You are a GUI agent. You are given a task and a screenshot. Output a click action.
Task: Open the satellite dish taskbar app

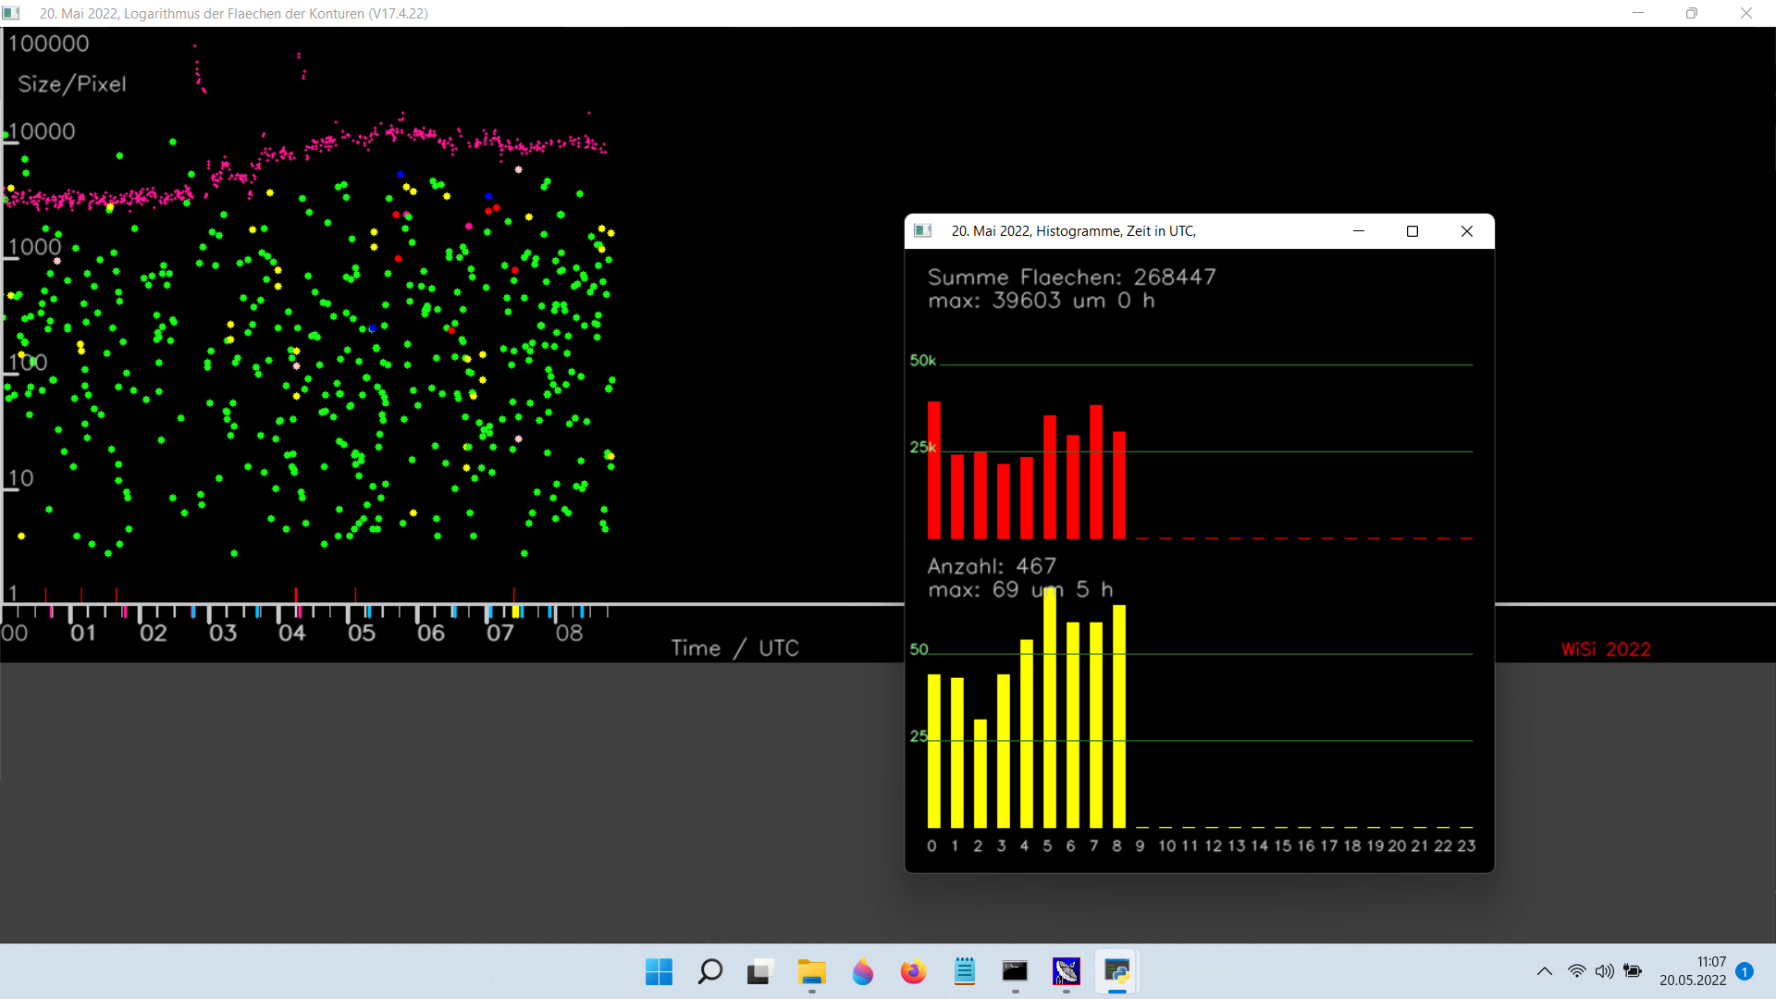tap(1066, 972)
